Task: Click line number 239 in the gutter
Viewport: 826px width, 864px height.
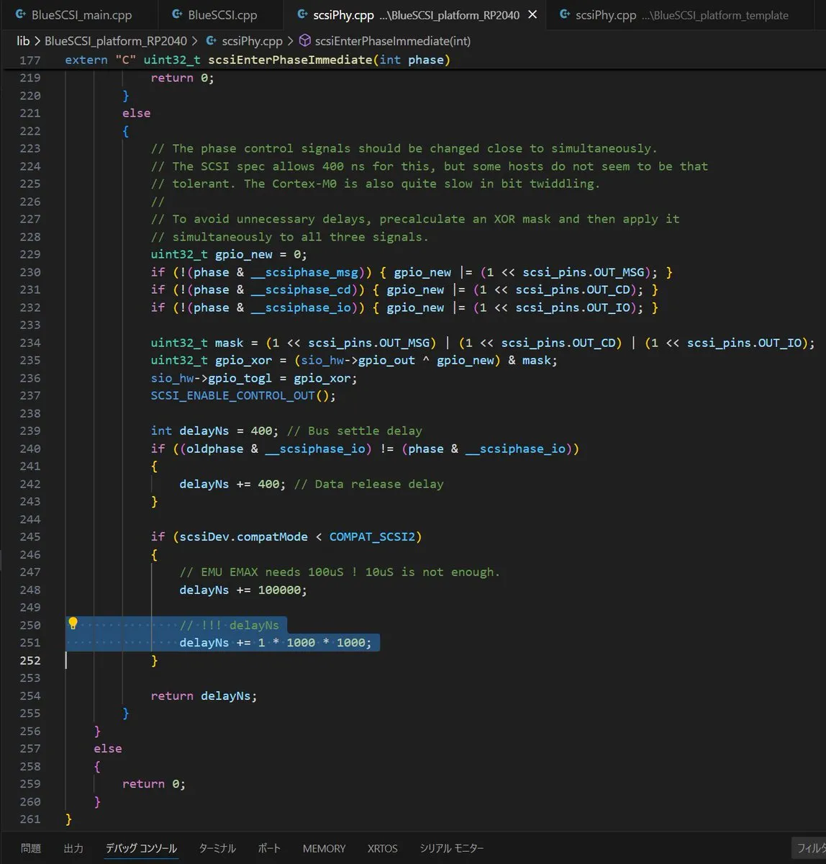Action: pos(30,431)
